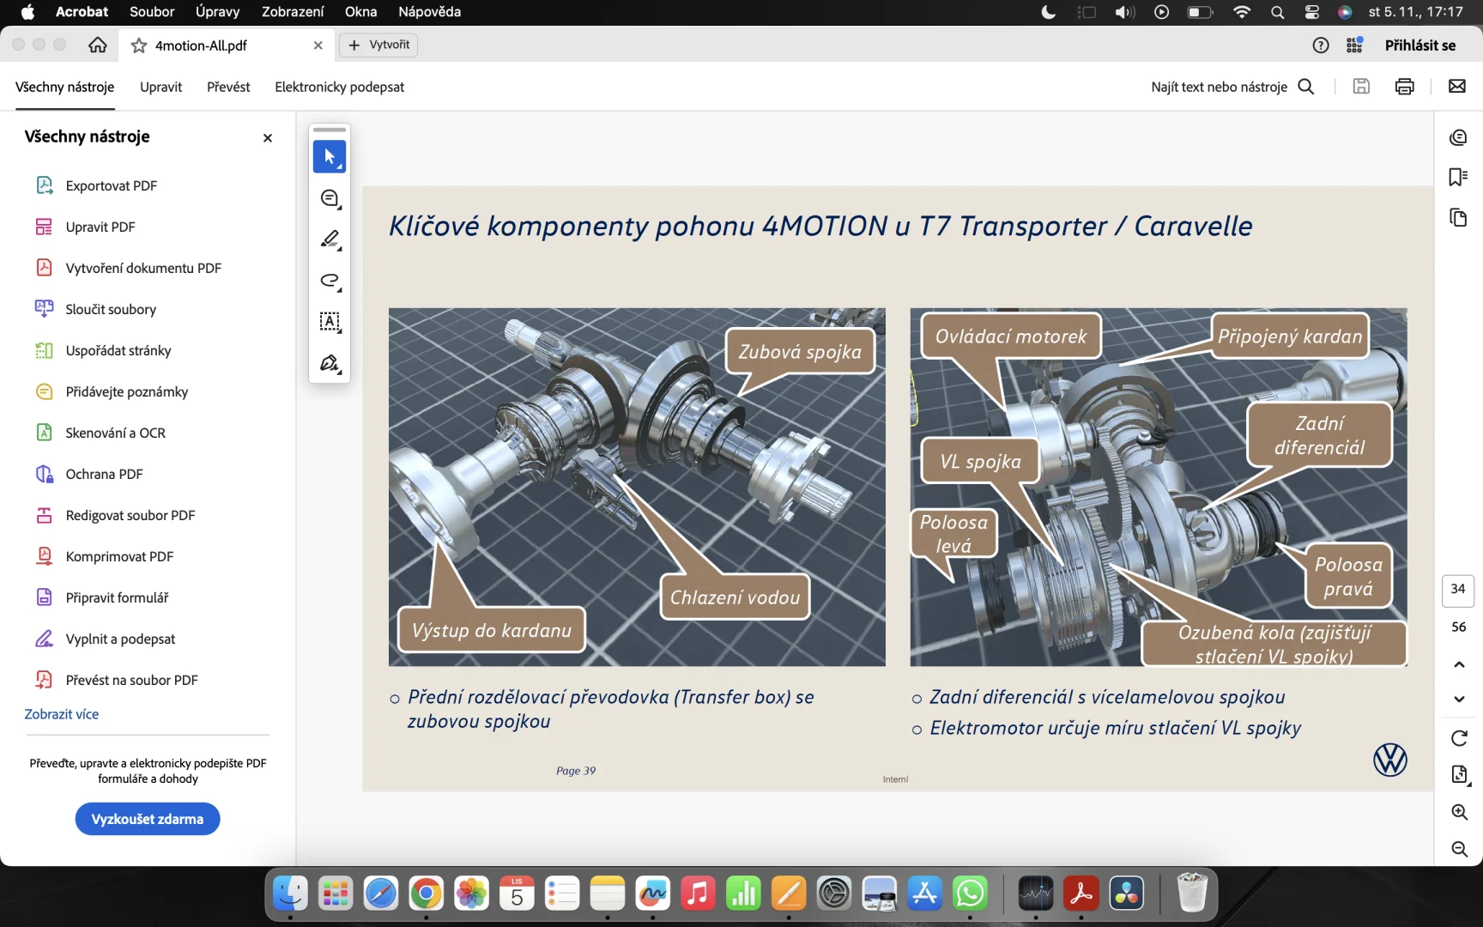Click the add comment tool icon

coord(330,198)
